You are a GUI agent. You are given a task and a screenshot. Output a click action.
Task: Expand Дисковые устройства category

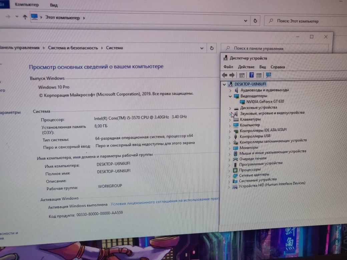230,108
